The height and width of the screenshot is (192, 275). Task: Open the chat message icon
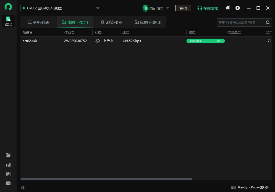(x=8, y=183)
